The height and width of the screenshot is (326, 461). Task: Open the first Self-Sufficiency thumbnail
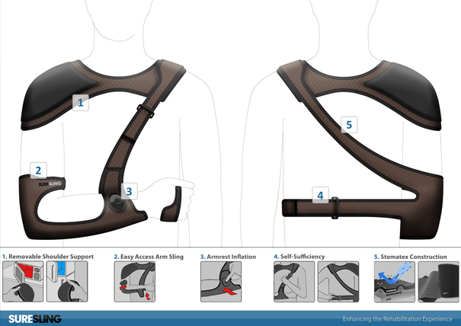click(x=293, y=282)
